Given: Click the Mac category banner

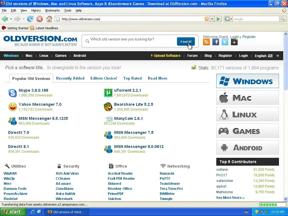Looking at the screenshot, I should click(x=247, y=98).
